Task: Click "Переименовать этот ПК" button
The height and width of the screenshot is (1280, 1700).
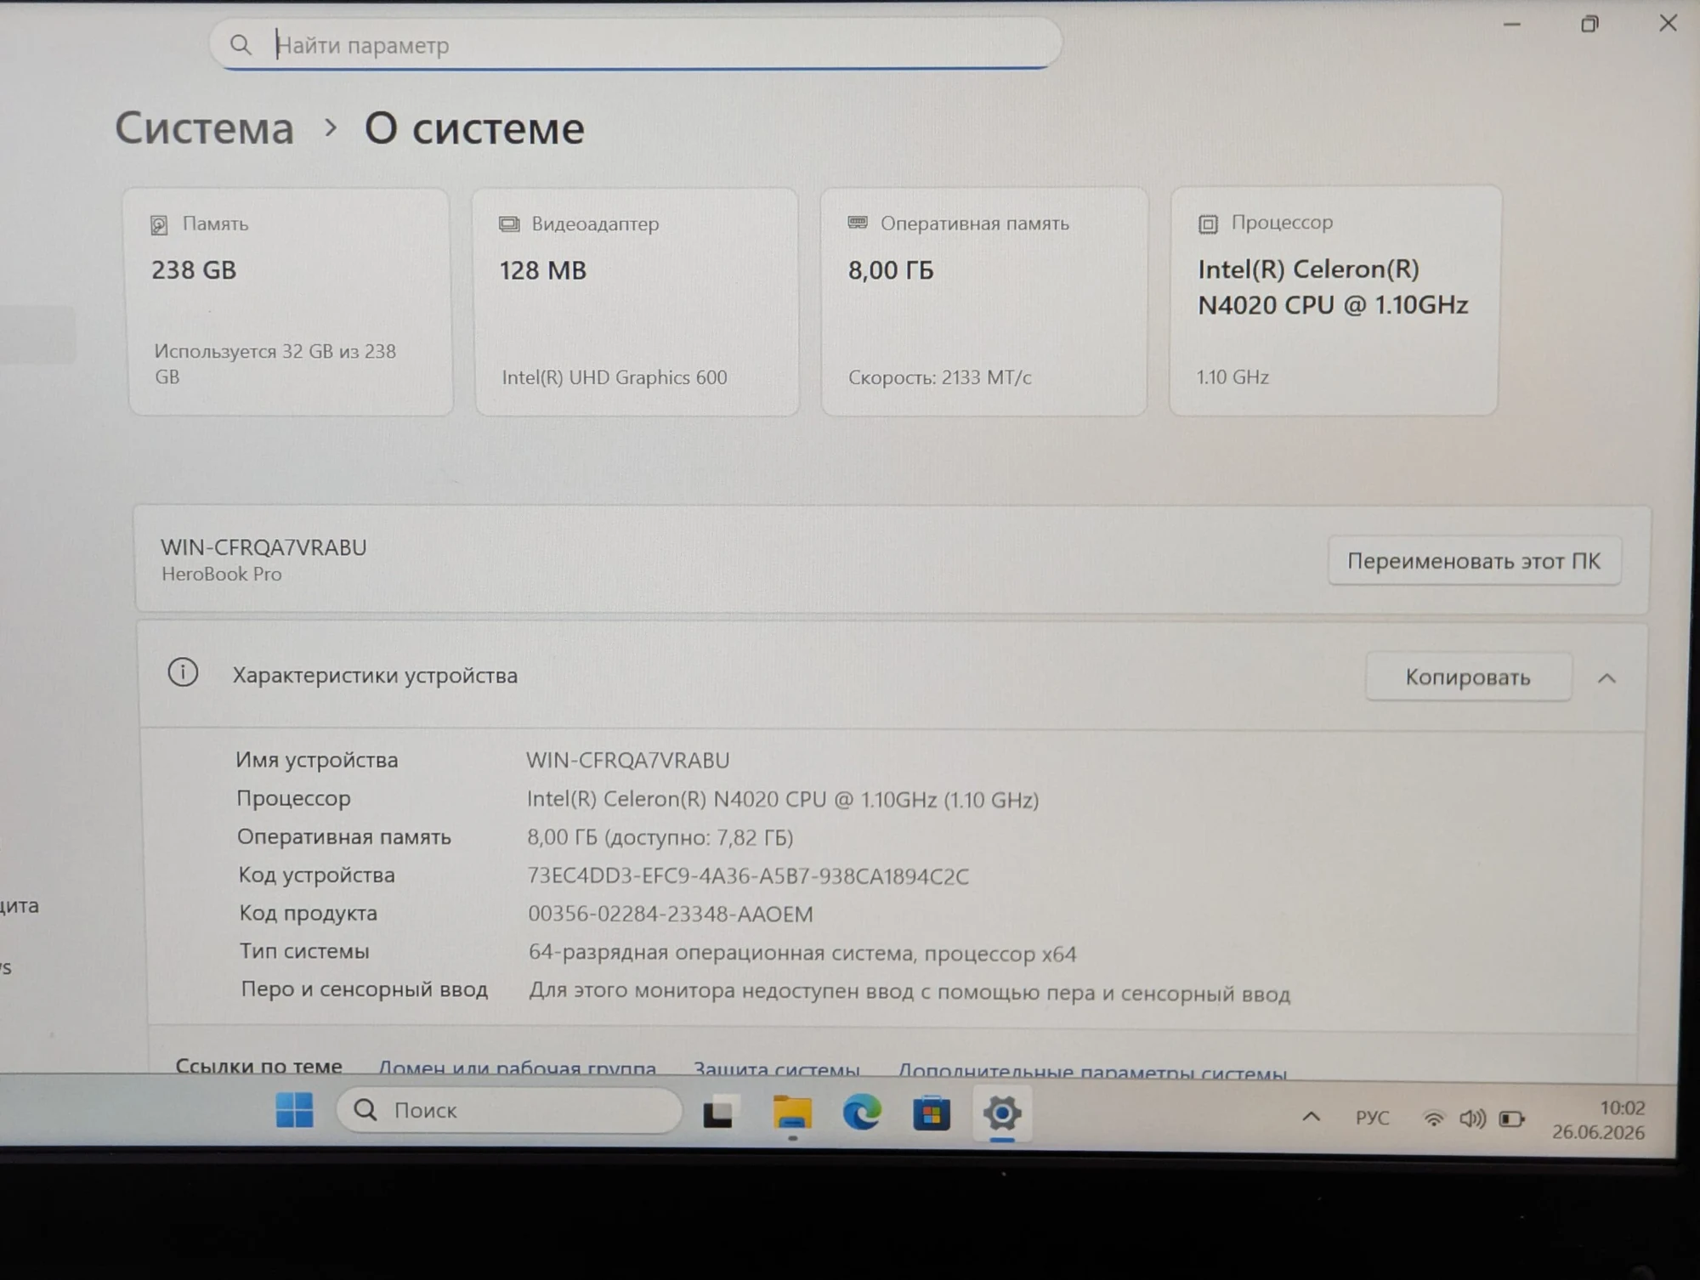Action: [x=1474, y=561]
